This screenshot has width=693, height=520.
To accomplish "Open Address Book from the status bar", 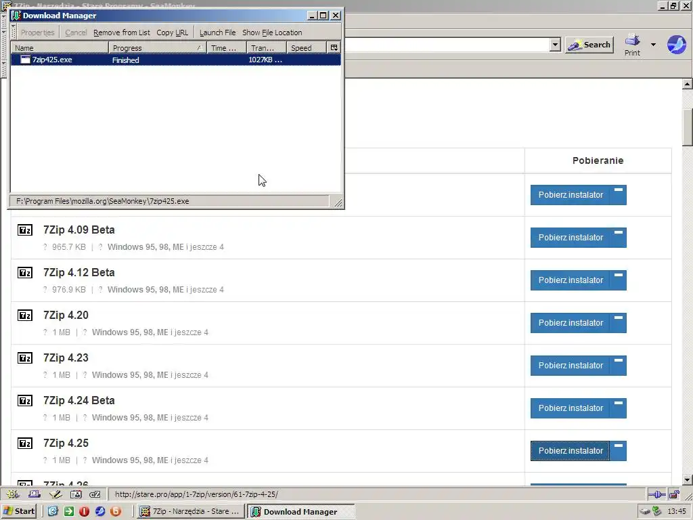I will point(76,494).
